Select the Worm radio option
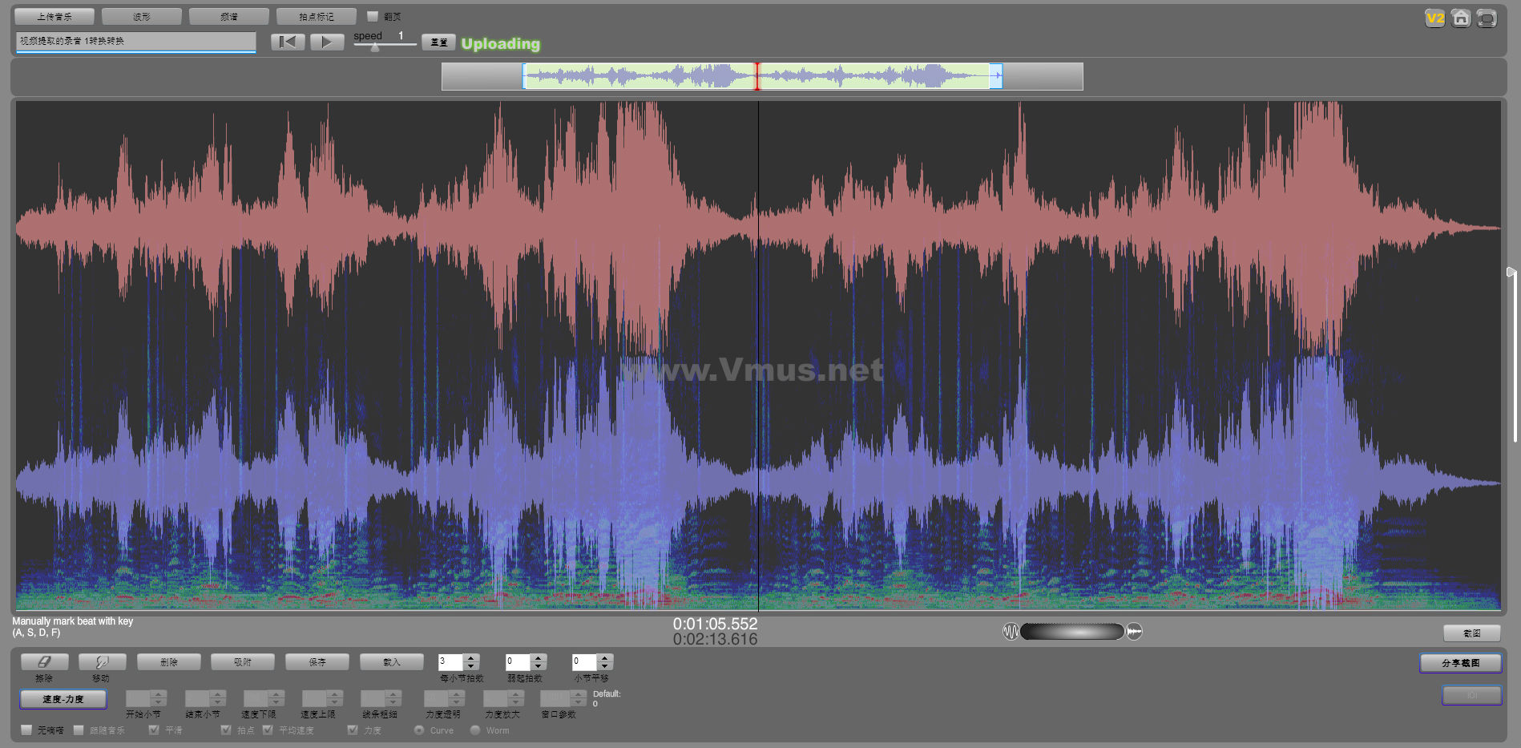The image size is (1521, 748). (475, 730)
